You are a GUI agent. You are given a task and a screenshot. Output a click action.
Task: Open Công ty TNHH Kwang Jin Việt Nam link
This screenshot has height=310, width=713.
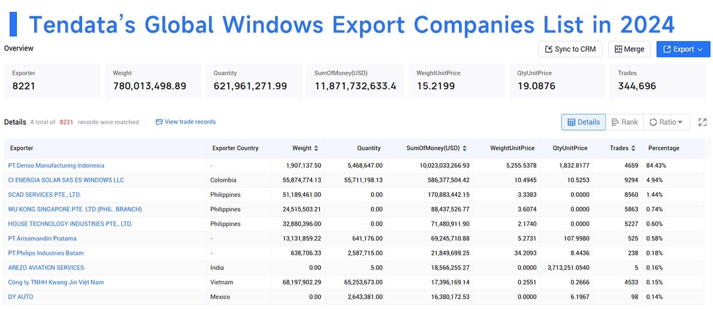(x=56, y=283)
